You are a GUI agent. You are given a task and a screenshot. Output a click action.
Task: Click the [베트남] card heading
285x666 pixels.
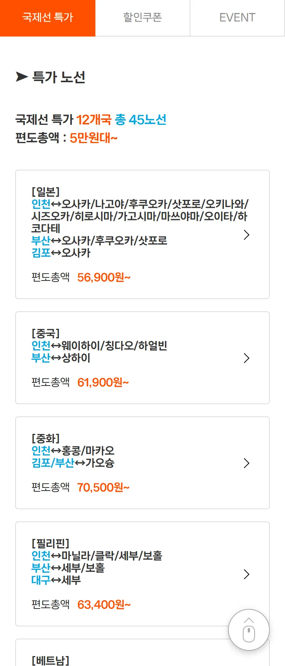(50, 660)
